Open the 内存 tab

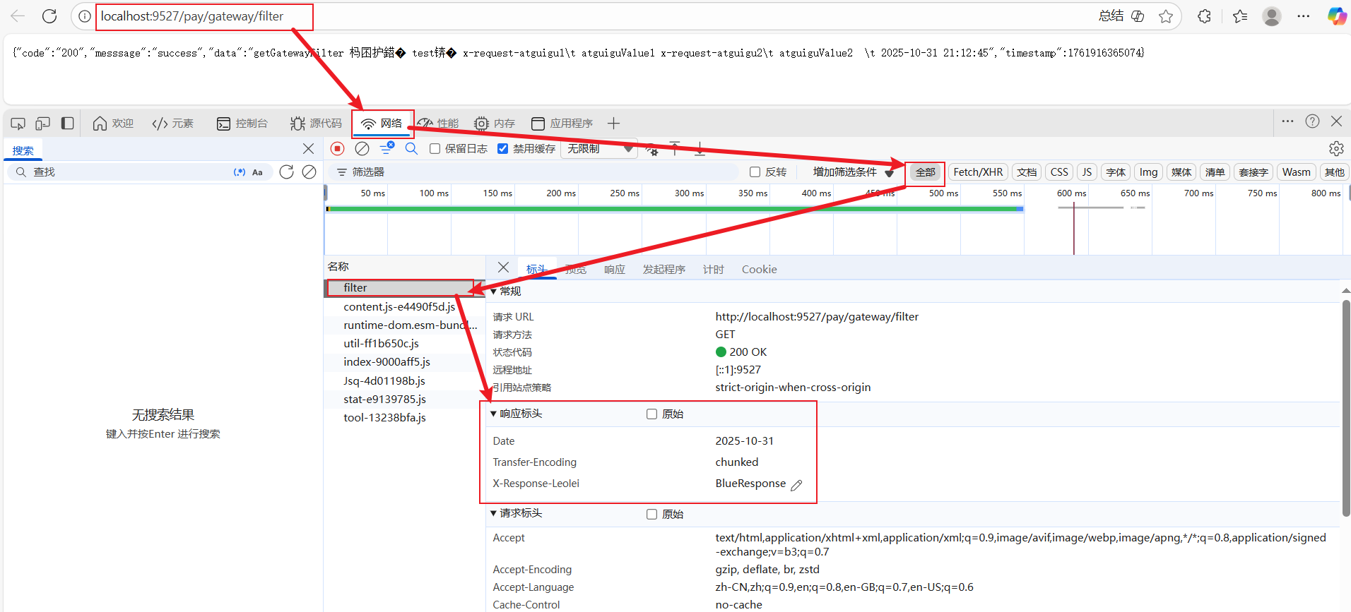coord(495,124)
